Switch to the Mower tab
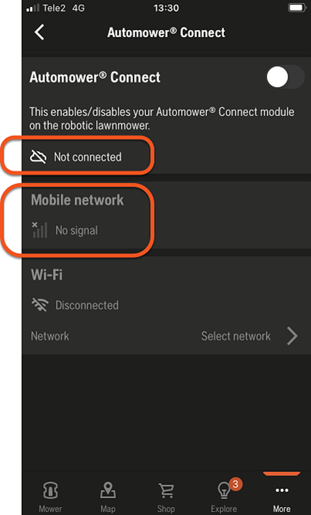Viewport: 311px width, 515px height. pyautogui.click(x=50, y=498)
